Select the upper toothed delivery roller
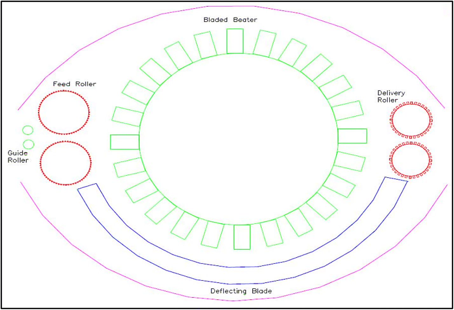Image resolution: width=454 pixels, height=310 pixels. 411,120
